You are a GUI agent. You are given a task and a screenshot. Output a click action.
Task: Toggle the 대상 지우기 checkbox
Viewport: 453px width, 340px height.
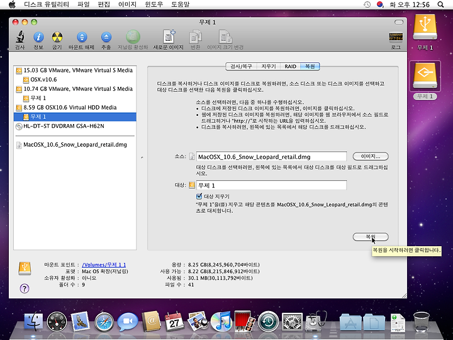(x=199, y=196)
